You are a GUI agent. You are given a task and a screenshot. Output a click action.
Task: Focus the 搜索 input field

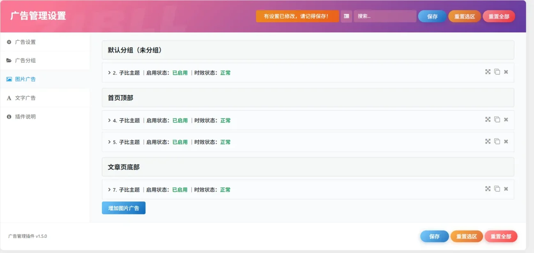click(385, 16)
